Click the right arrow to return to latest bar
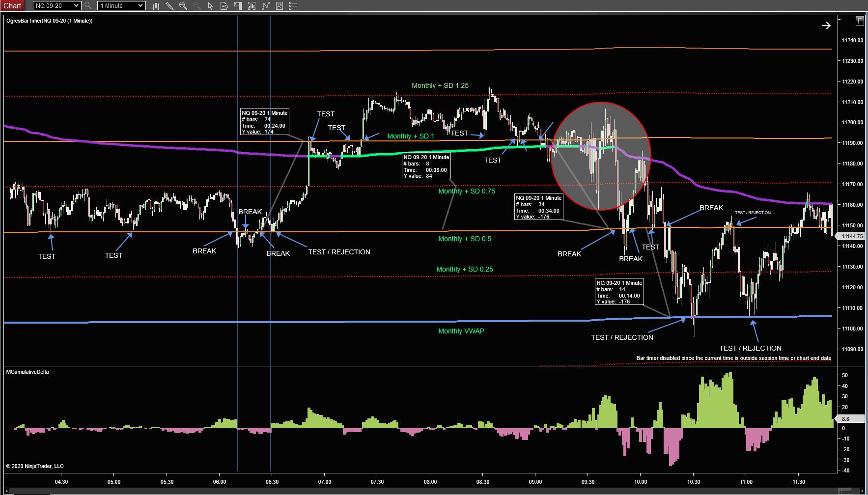Viewport: 868px width, 495px height. coord(826,26)
